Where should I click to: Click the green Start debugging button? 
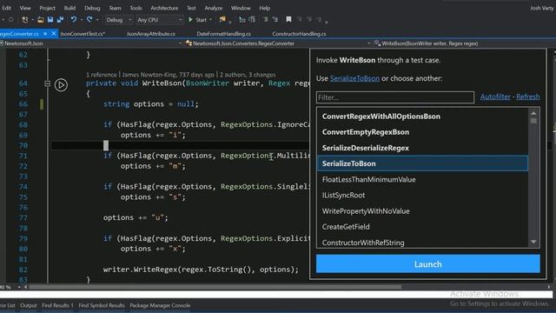pos(197,20)
